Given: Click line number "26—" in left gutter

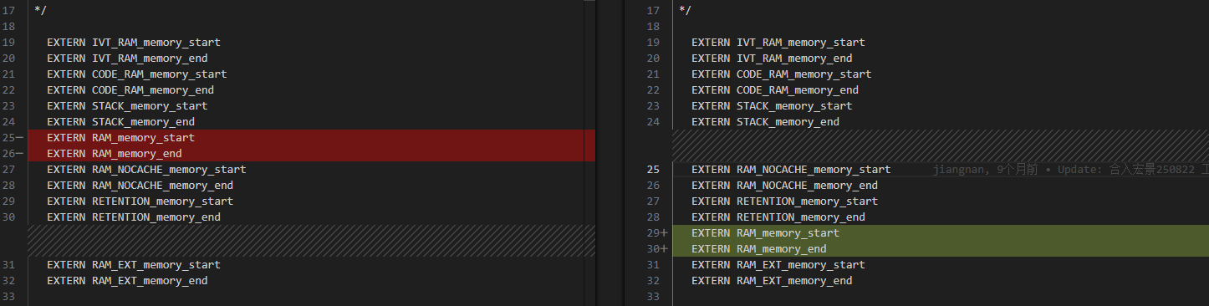Looking at the screenshot, I should click(x=13, y=154).
